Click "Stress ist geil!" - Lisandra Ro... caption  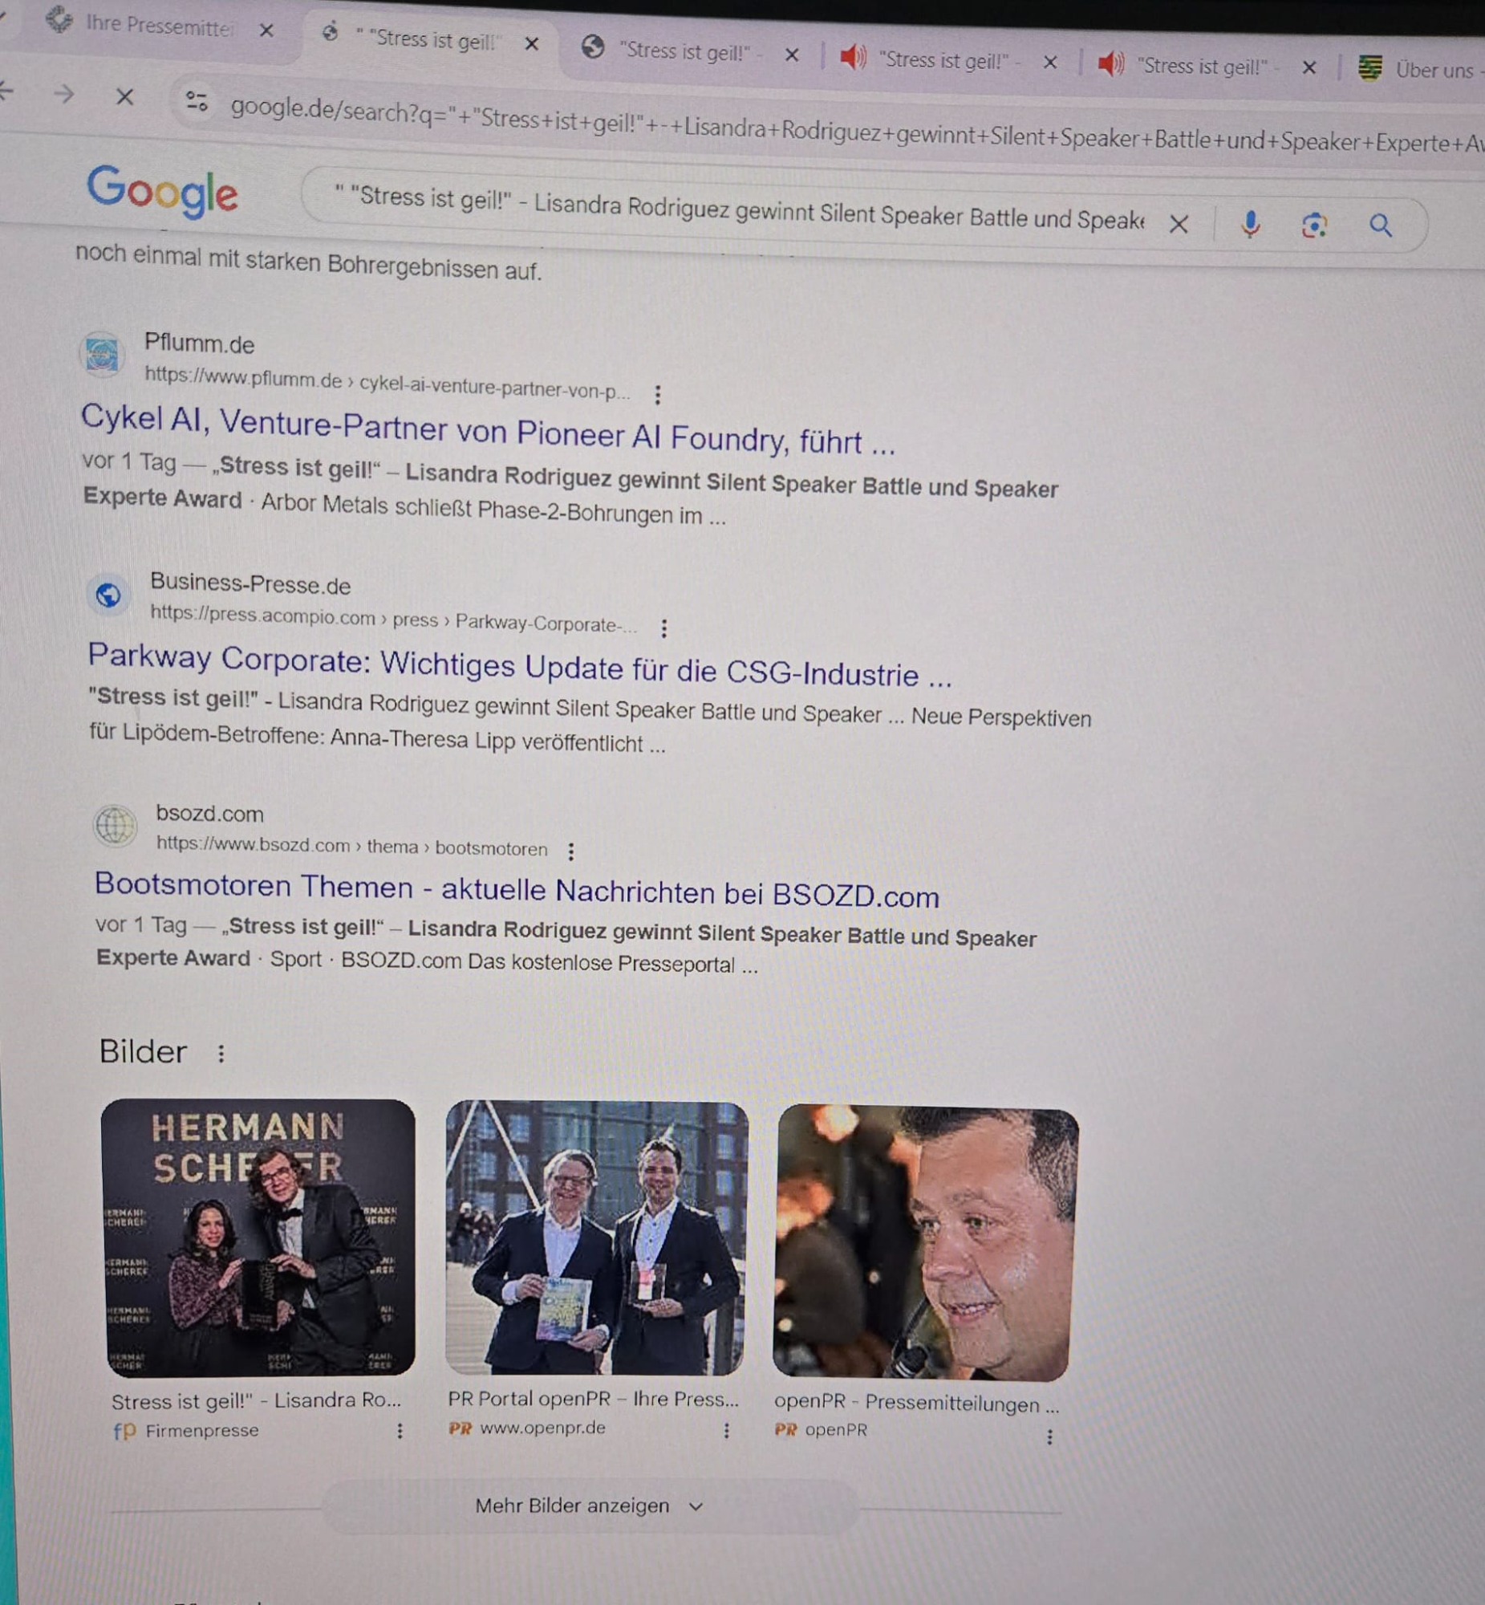pyautogui.click(x=257, y=1401)
